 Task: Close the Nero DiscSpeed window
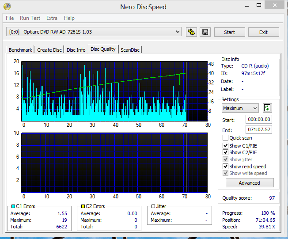pos(275,5)
